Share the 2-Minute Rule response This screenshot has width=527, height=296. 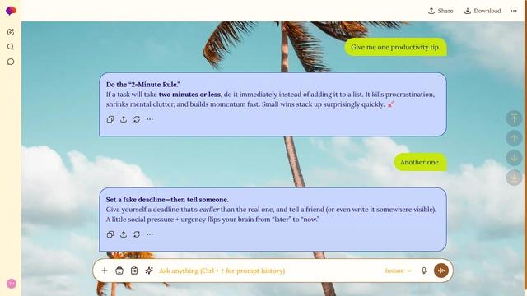coord(124,119)
